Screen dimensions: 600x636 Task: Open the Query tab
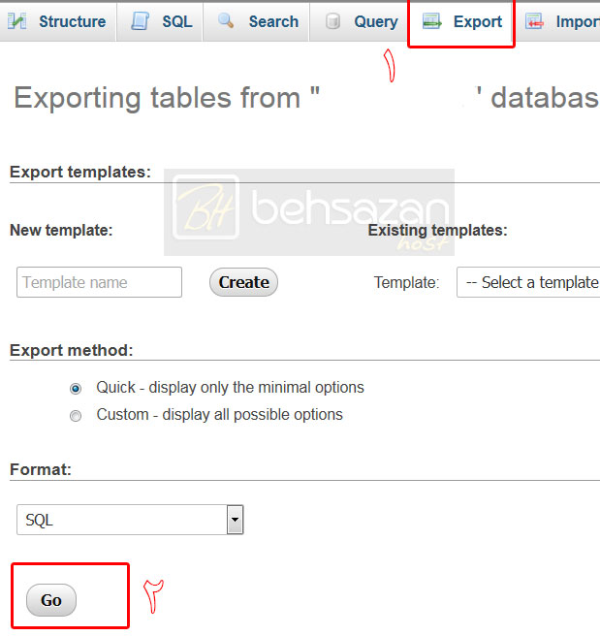[359, 21]
